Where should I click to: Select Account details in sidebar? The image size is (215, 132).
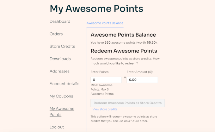(64, 84)
